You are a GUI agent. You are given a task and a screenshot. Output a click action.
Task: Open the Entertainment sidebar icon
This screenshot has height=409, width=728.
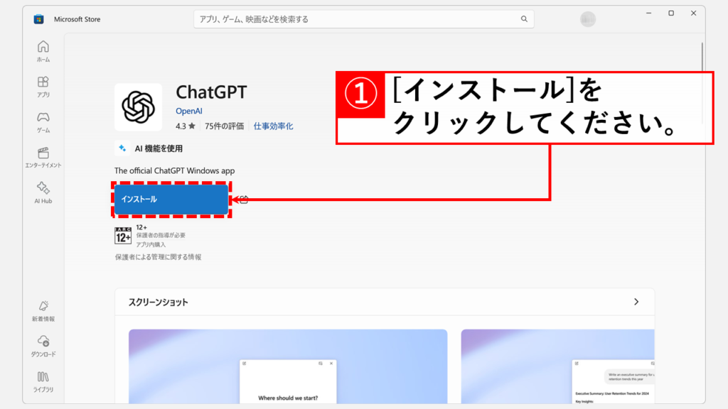pyautogui.click(x=43, y=153)
